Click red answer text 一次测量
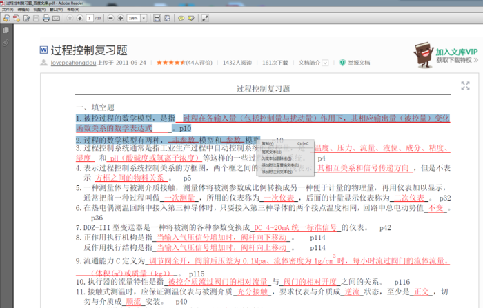Image resolution: width=483 pixels, height=308 pixels. pyautogui.click(x=180, y=198)
